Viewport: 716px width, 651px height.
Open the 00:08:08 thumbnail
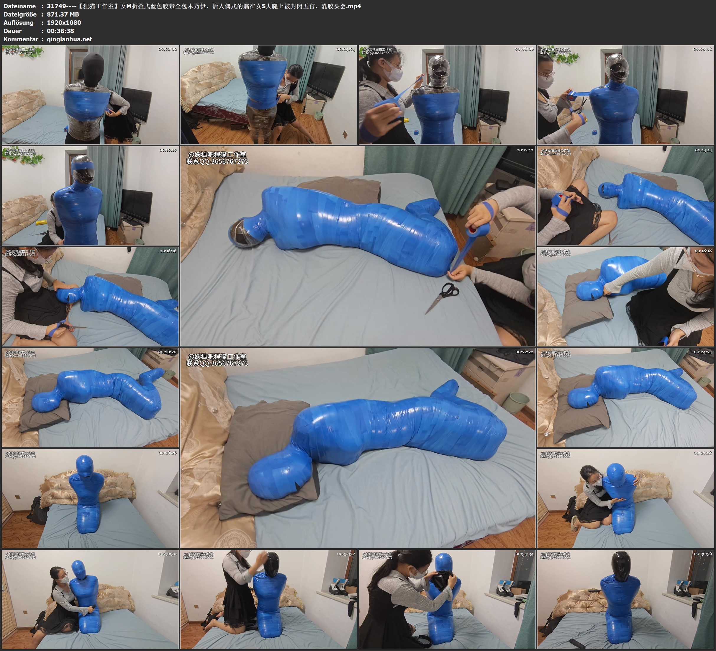tap(625, 95)
